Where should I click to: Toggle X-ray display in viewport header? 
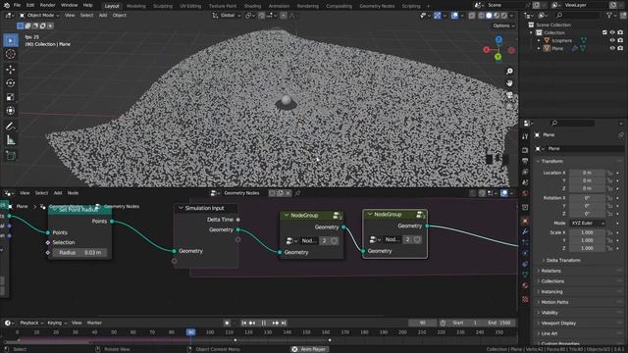click(x=472, y=16)
